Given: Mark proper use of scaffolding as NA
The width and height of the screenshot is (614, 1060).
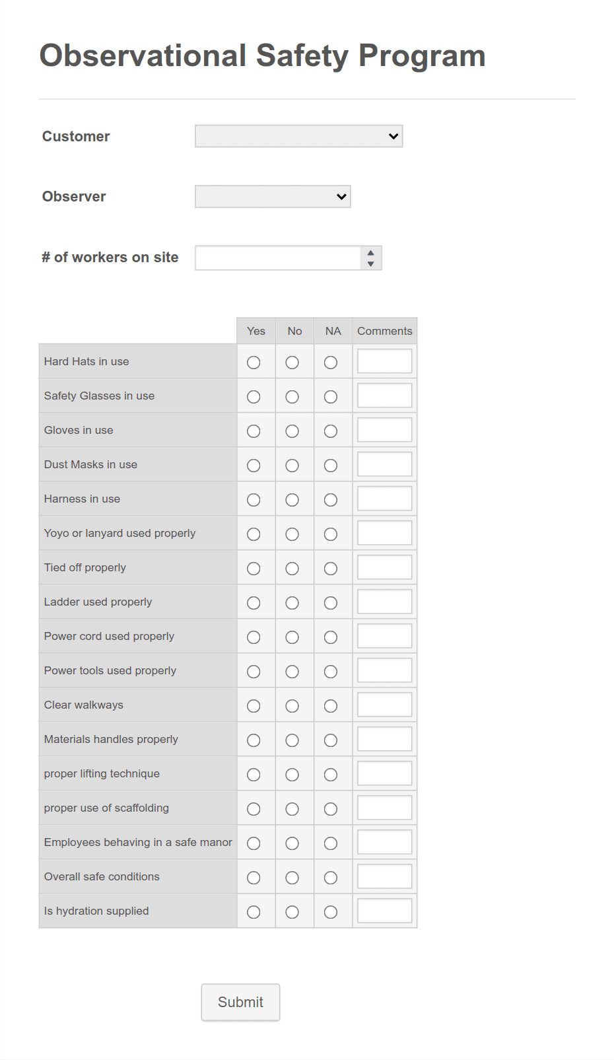Looking at the screenshot, I should pyautogui.click(x=331, y=809).
